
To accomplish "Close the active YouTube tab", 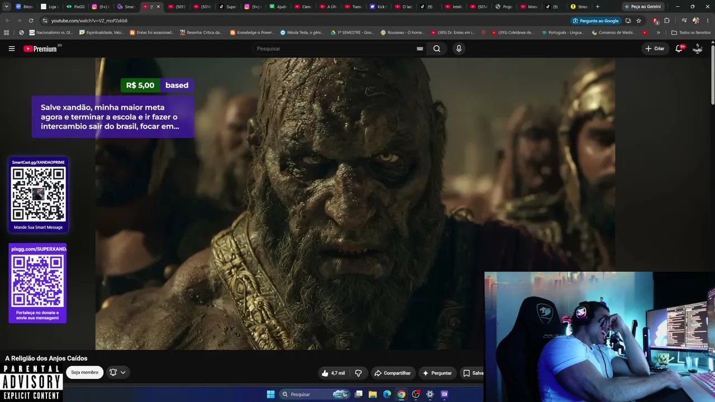I will pos(158,7).
